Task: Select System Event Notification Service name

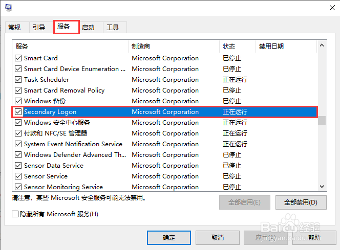Action: (73, 144)
